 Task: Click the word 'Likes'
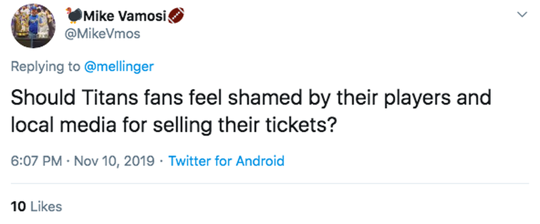click(x=46, y=206)
